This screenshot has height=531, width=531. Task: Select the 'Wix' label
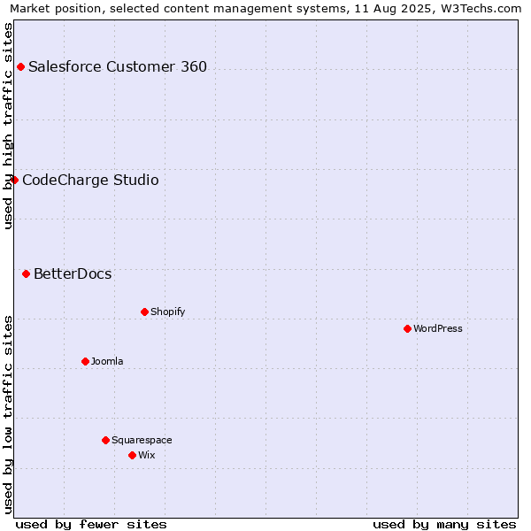click(147, 455)
